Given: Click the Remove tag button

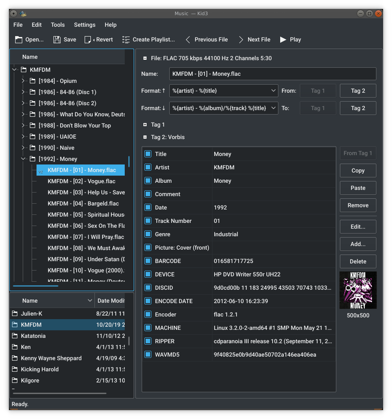Looking at the screenshot, I should click(x=358, y=205).
